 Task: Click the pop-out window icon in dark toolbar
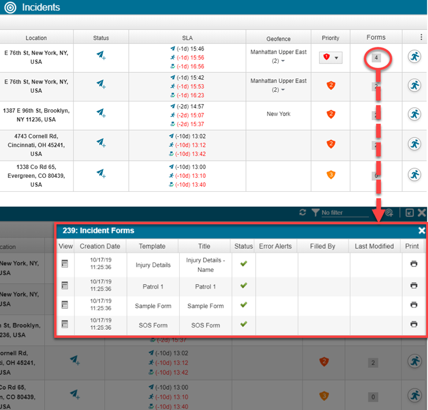coord(410,213)
